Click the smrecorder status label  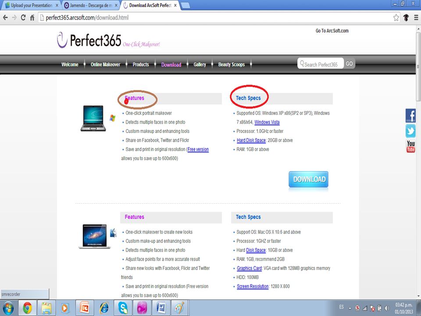(x=25, y=294)
